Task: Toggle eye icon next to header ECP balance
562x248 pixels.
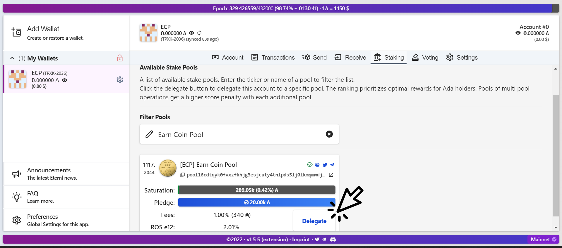Action: [x=191, y=33]
